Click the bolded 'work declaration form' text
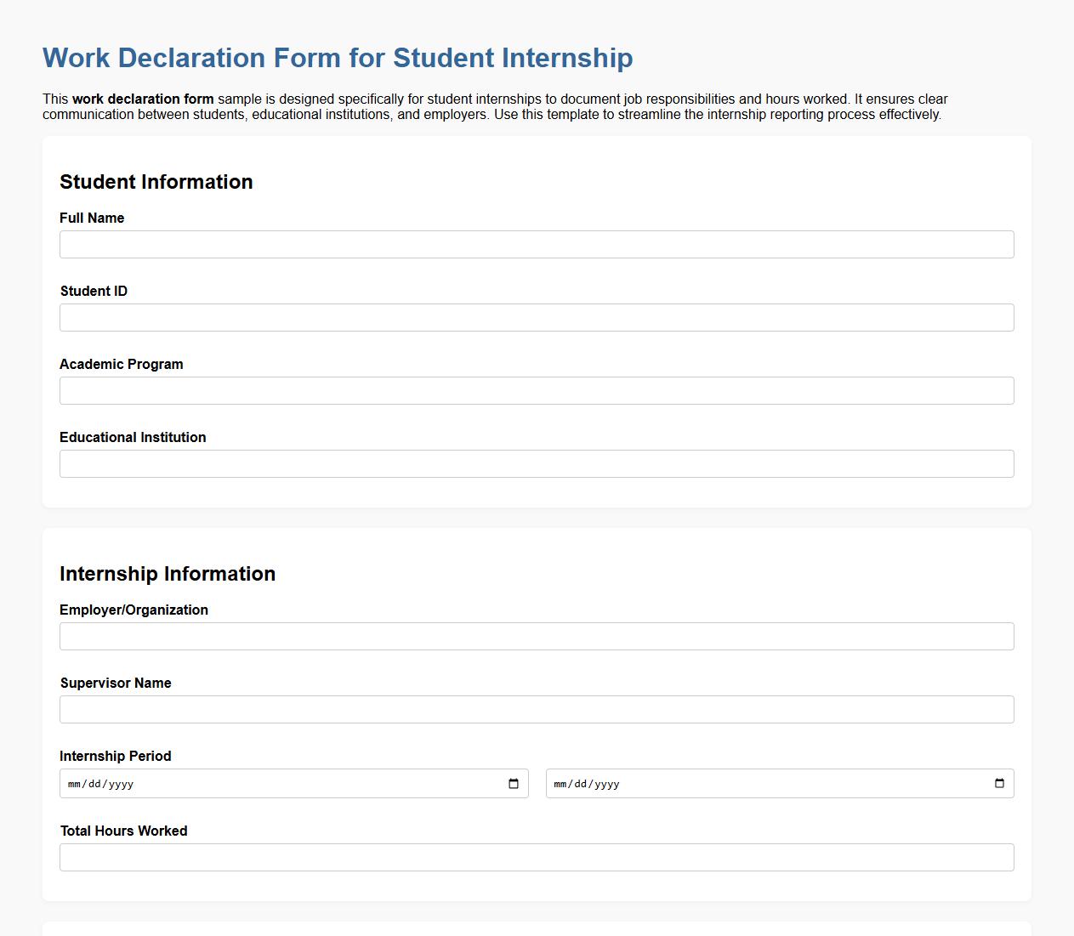This screenshot has height=936, width=1074. (x=143, y=99)
